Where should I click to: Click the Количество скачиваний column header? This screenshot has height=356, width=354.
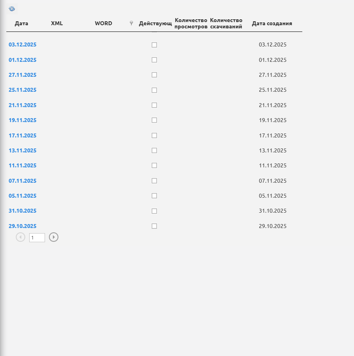coord(226,23)
